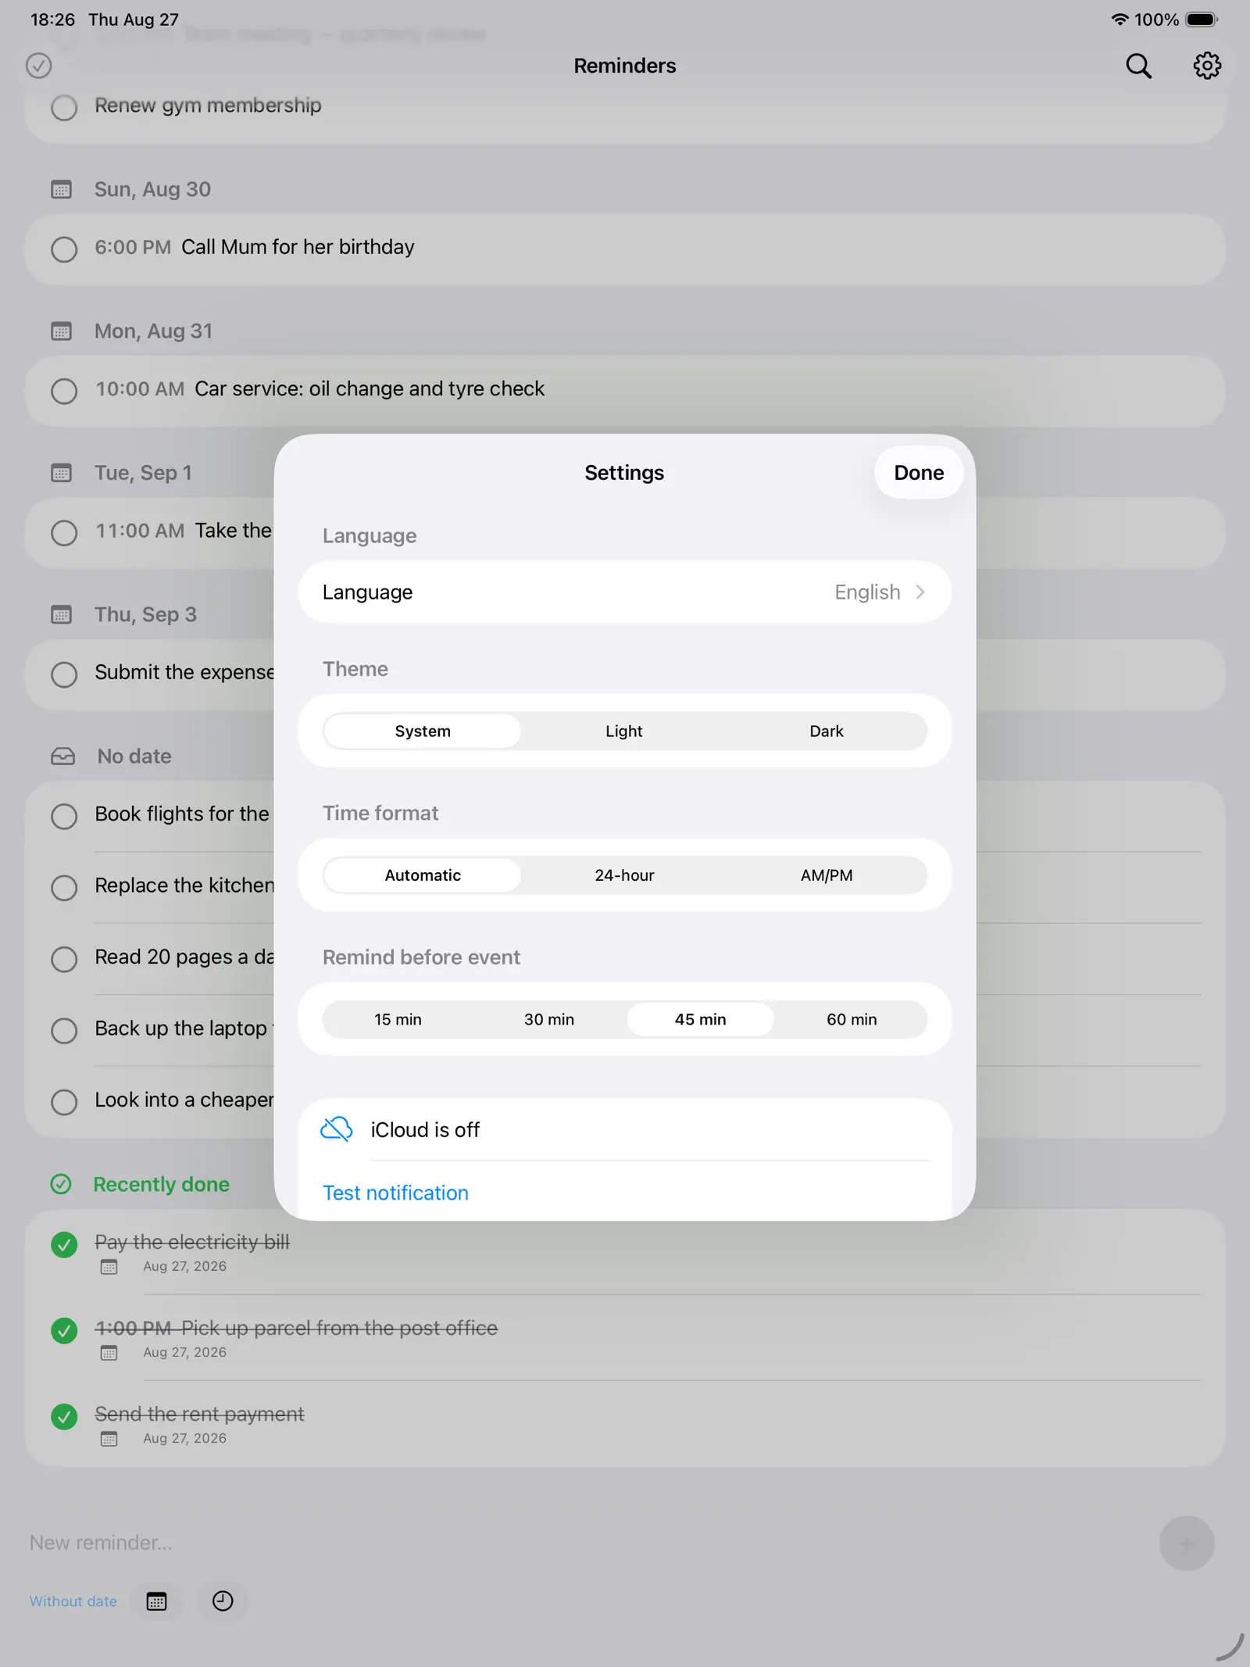The width and height of the screenshot is (1250, 1667).
Task: Click the iCloud off cloud icon
Action: point(337,1129)
